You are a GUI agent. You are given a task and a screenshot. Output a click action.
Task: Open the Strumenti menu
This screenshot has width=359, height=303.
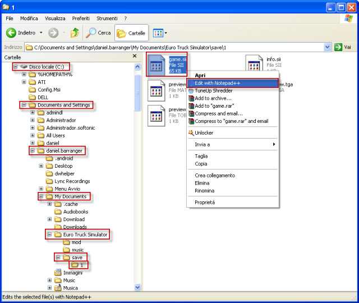point(107,19)
